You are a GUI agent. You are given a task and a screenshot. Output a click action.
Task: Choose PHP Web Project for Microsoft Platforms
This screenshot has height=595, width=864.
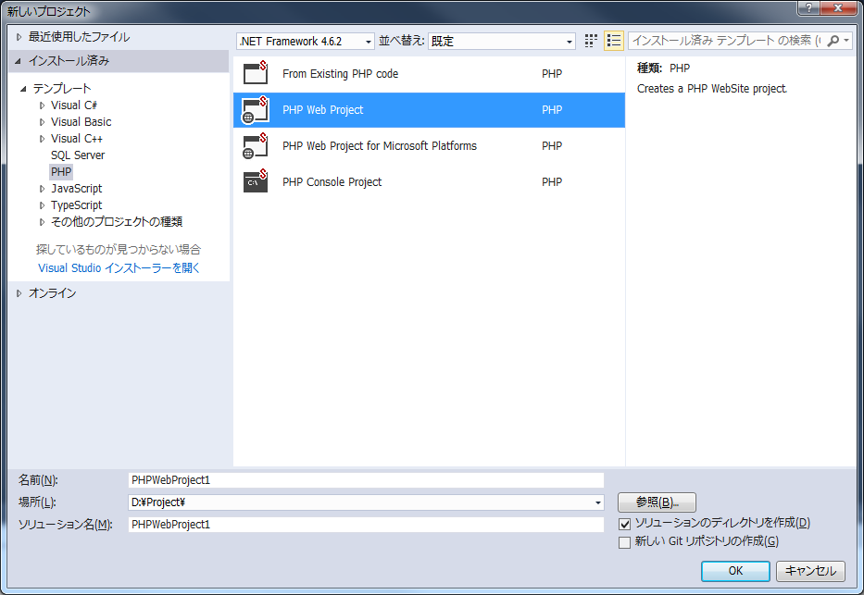click(378, 145)
